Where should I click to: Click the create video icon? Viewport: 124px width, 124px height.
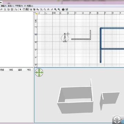tap(67, 9)
